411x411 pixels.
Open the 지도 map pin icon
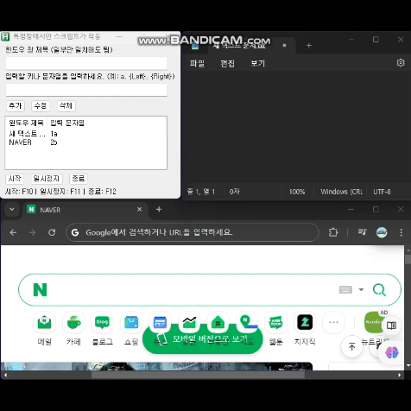[247, 322]
